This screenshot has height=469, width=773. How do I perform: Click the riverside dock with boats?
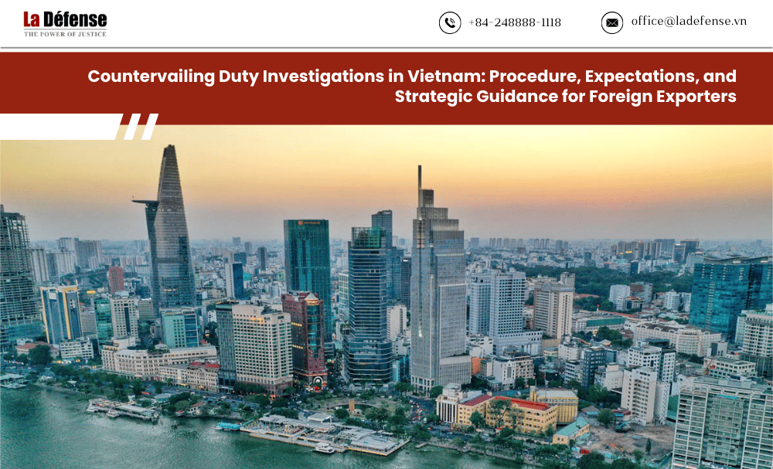click(323, 433)
